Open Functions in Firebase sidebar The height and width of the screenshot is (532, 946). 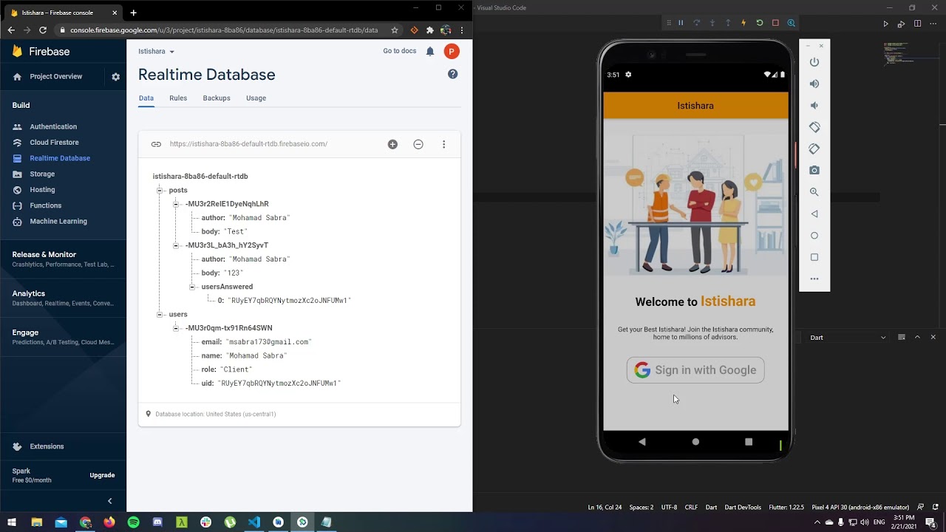tap(45, 205)
